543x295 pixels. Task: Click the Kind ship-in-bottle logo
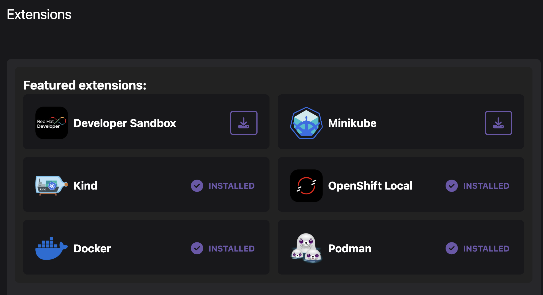tap(52, 186)
